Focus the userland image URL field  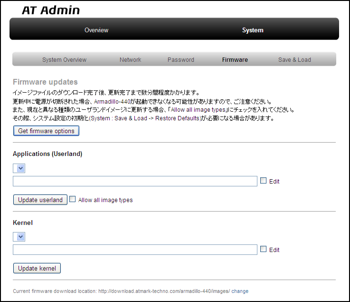pyautogui.click(x=135, y=181)
